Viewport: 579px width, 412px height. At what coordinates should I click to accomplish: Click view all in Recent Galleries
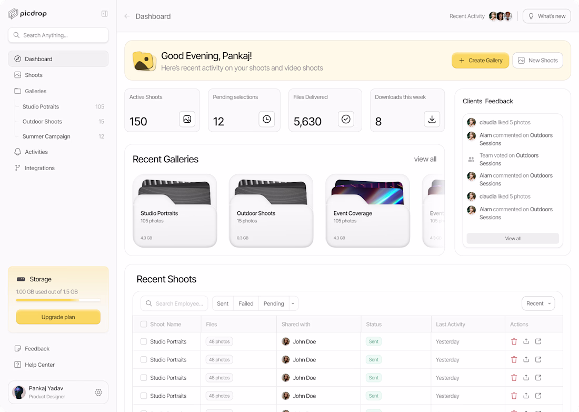(425, 159)
